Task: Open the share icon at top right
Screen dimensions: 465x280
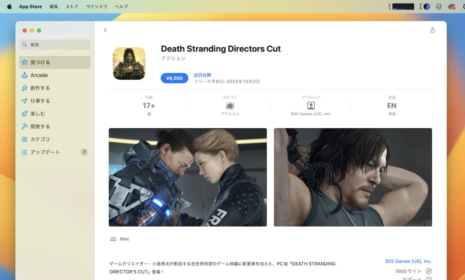Action: tap(432, 29)
